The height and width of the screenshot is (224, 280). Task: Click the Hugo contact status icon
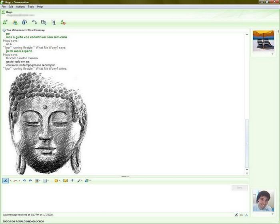coord(3,12)
